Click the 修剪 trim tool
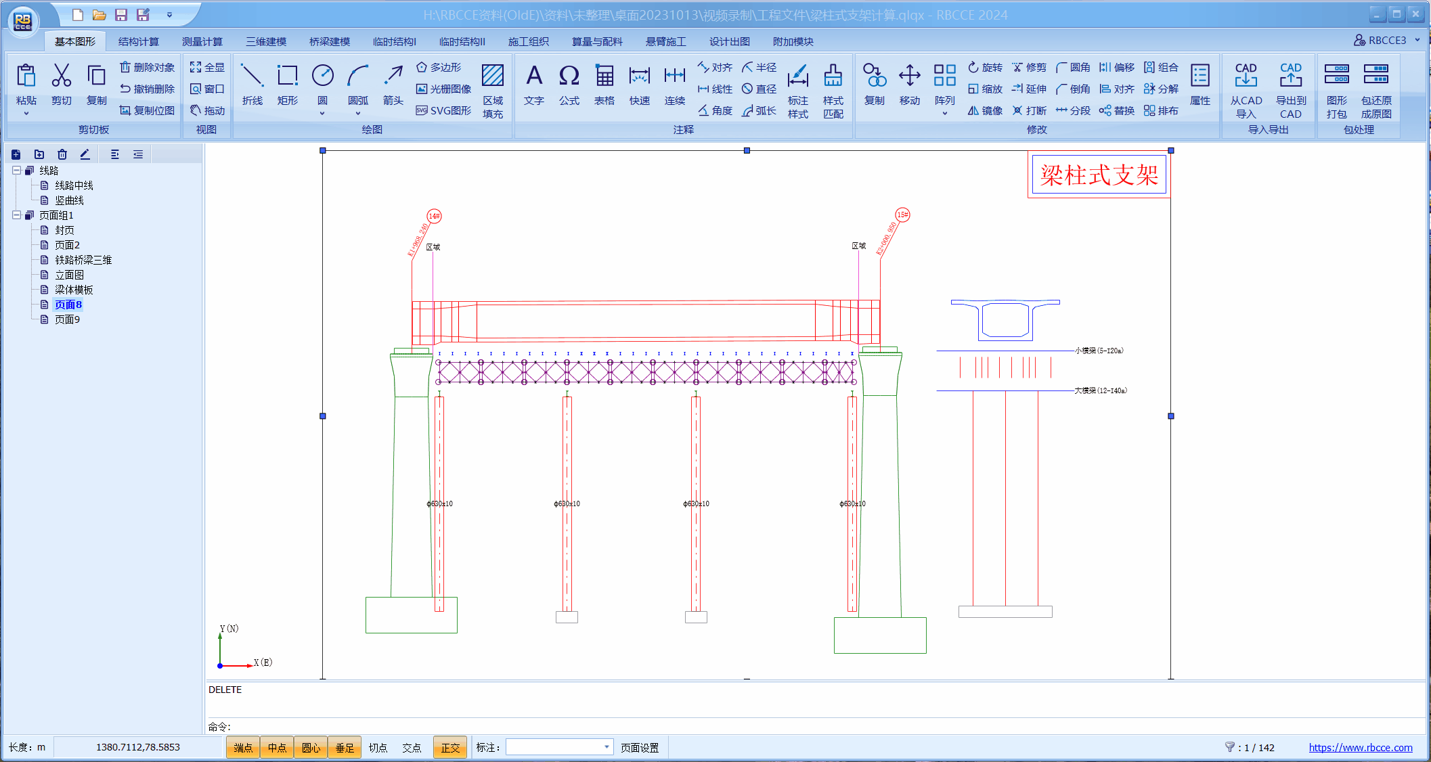Viewport: 1431px width, 762px height. point(1029,67)
